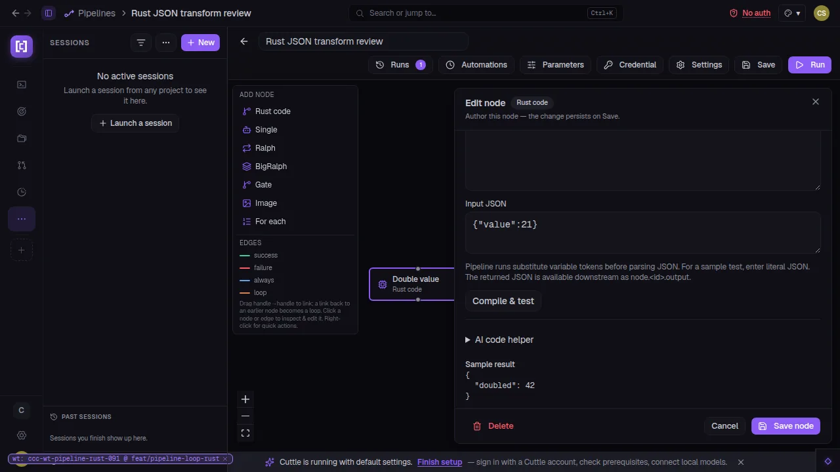Expand the AI code helper section
This screenshot has height=472, width=840.
(x=499, y=340)
